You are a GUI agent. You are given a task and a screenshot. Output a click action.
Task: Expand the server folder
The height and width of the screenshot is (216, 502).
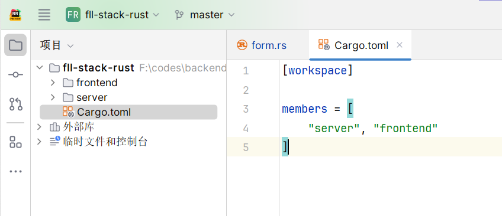coord(53,97)
